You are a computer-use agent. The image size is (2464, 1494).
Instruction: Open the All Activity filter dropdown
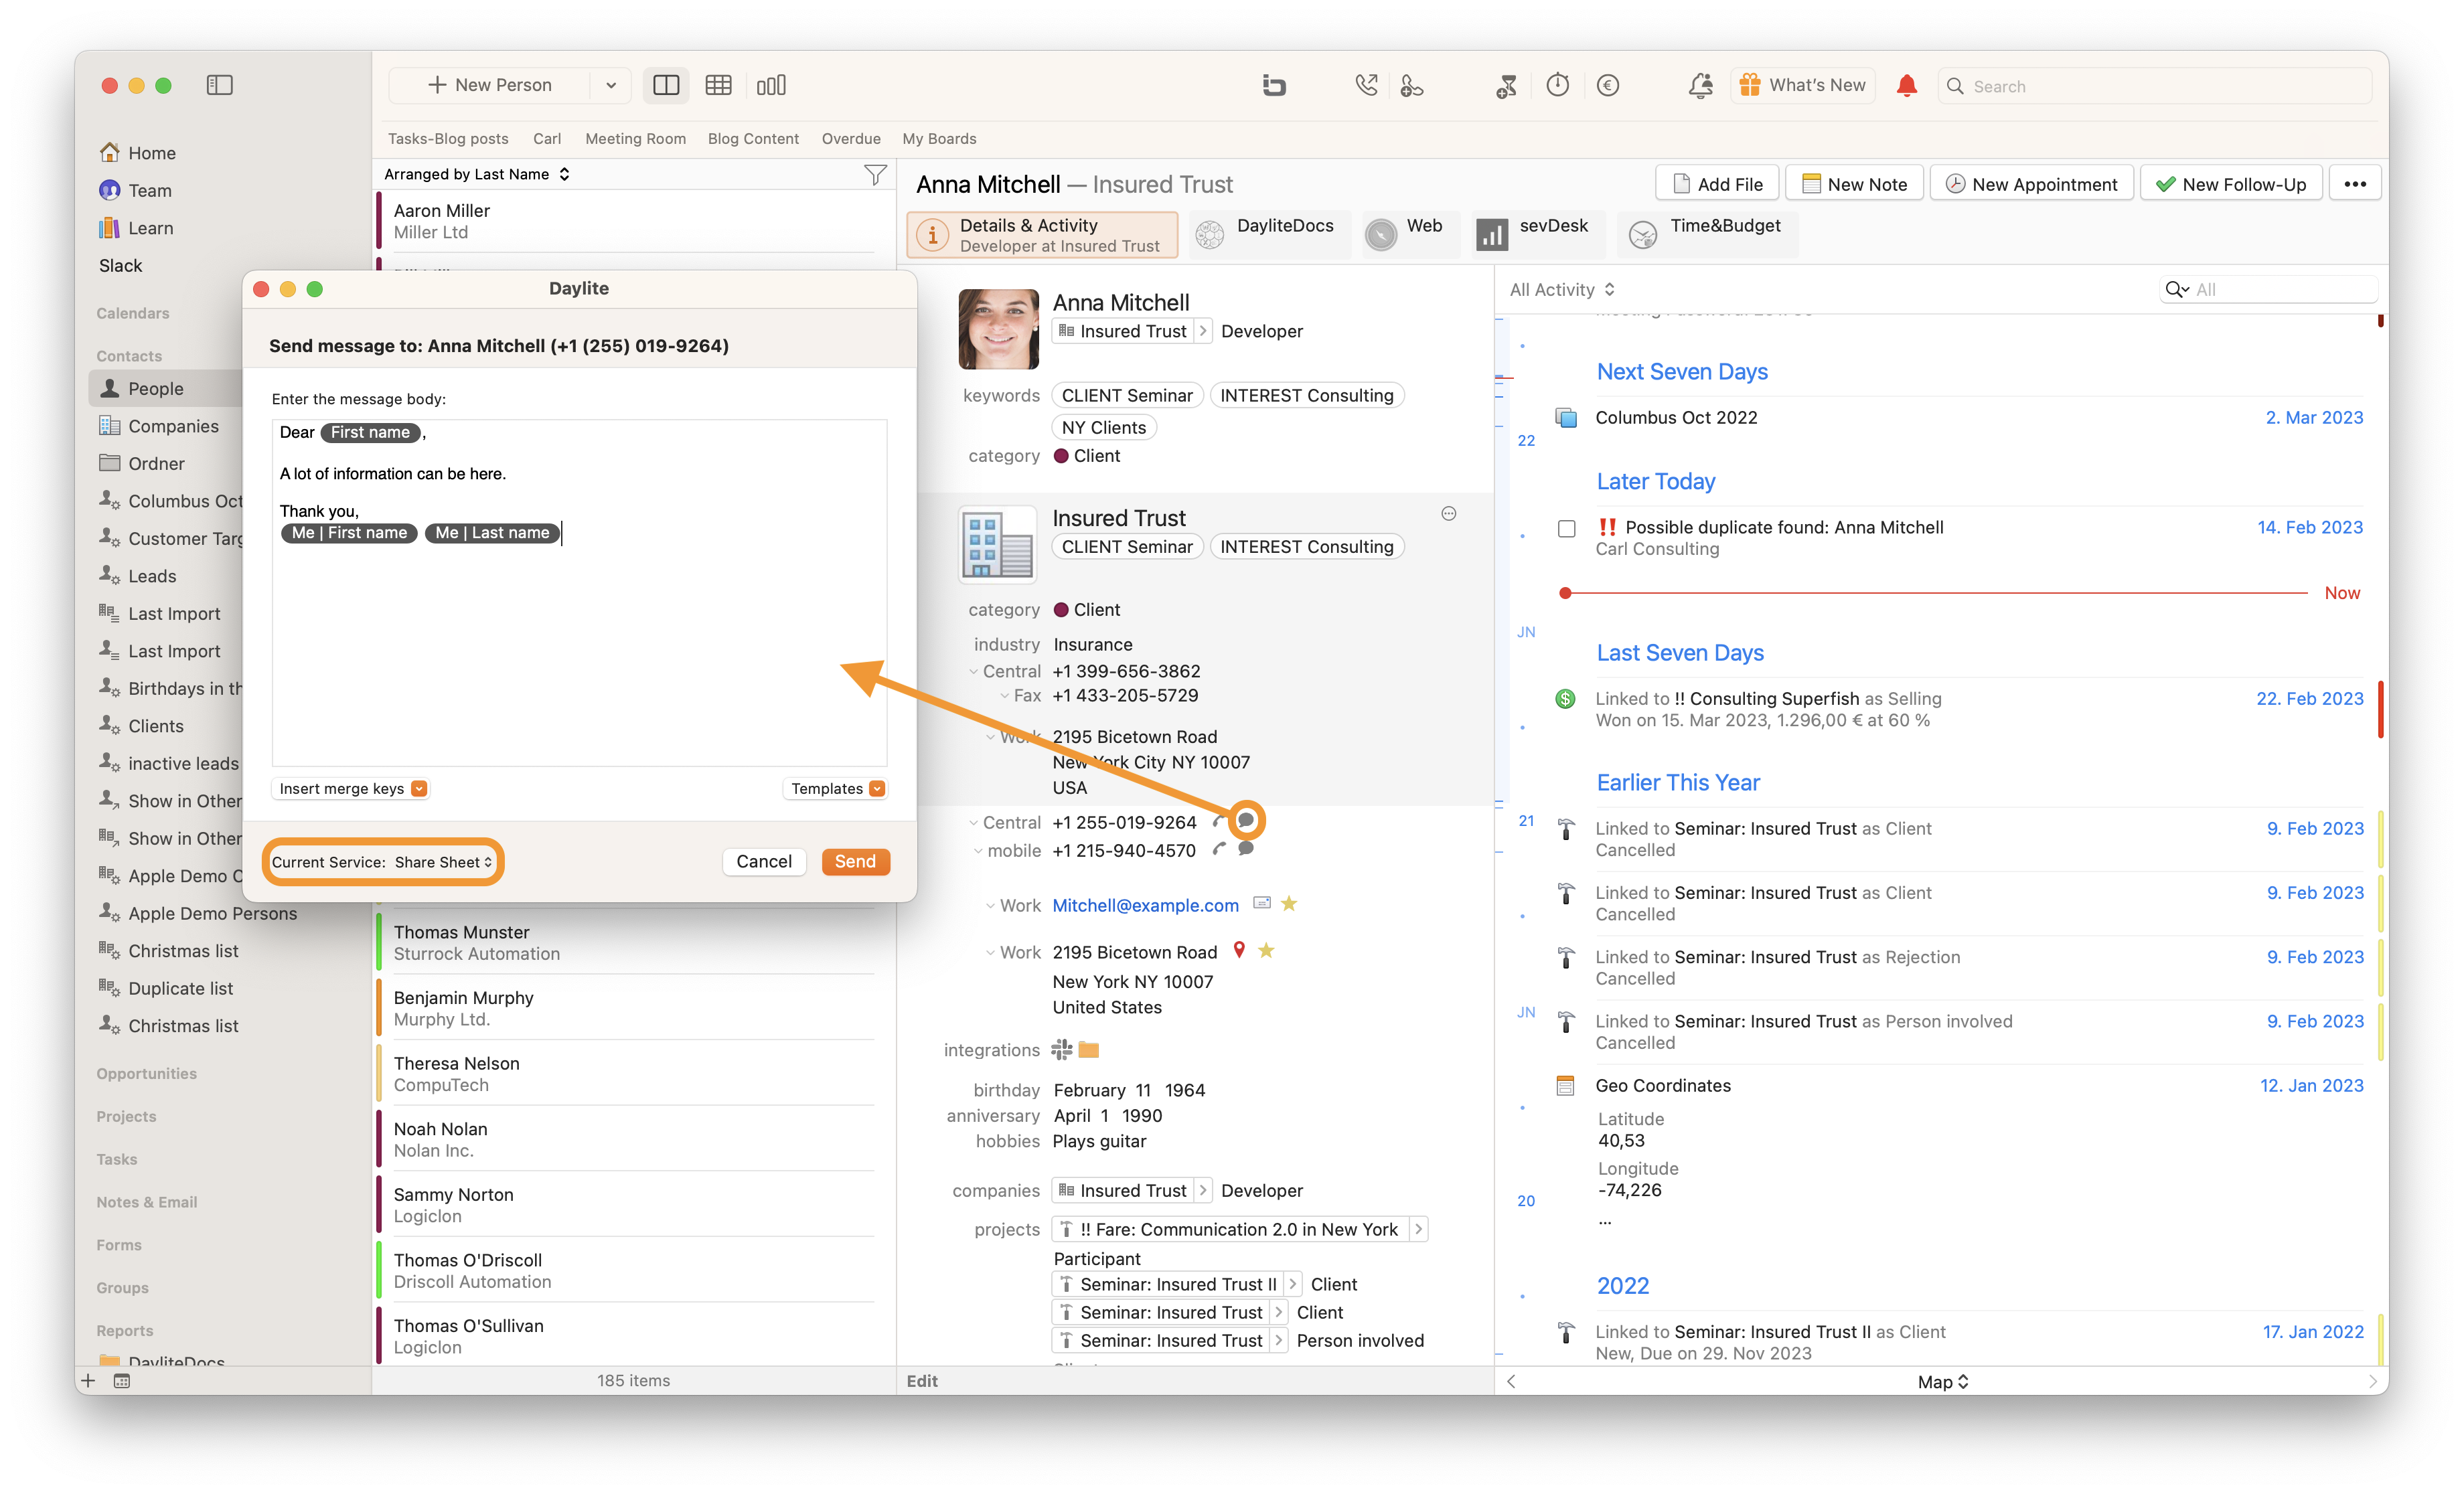1561,289
